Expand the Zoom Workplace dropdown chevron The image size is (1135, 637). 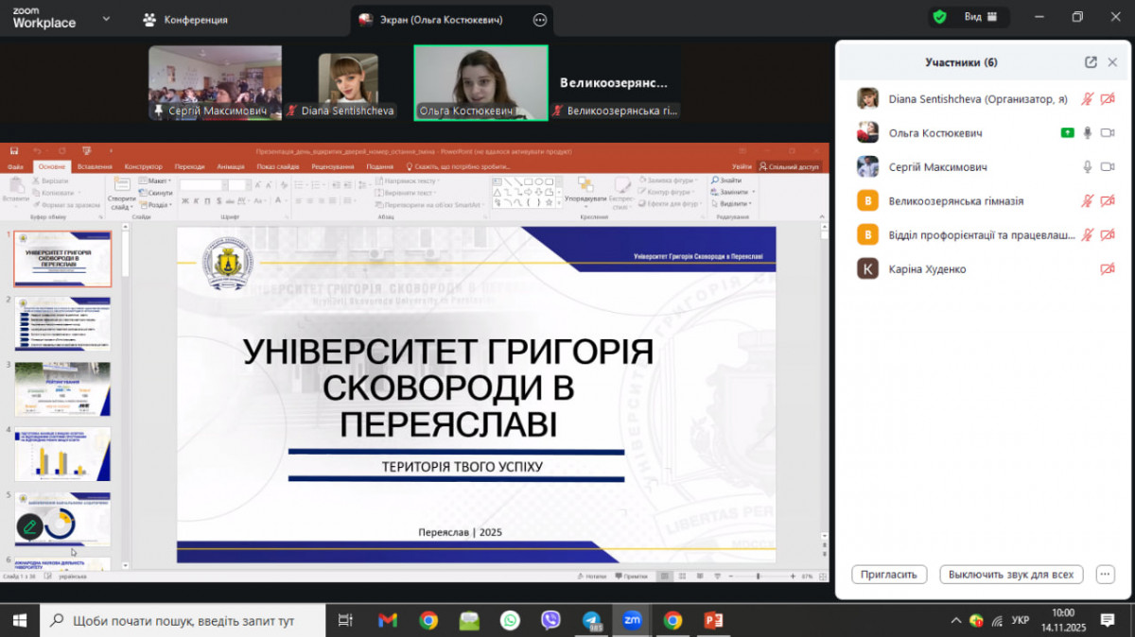106,19
